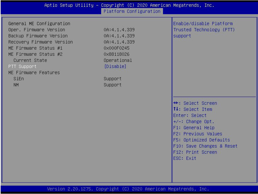Click the F2: Previous Values hint
This screenshot has height=194, width=258.
coord(198,134)
